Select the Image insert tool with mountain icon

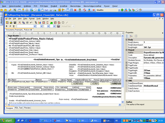pyautogui.click(x=51, y=22)
